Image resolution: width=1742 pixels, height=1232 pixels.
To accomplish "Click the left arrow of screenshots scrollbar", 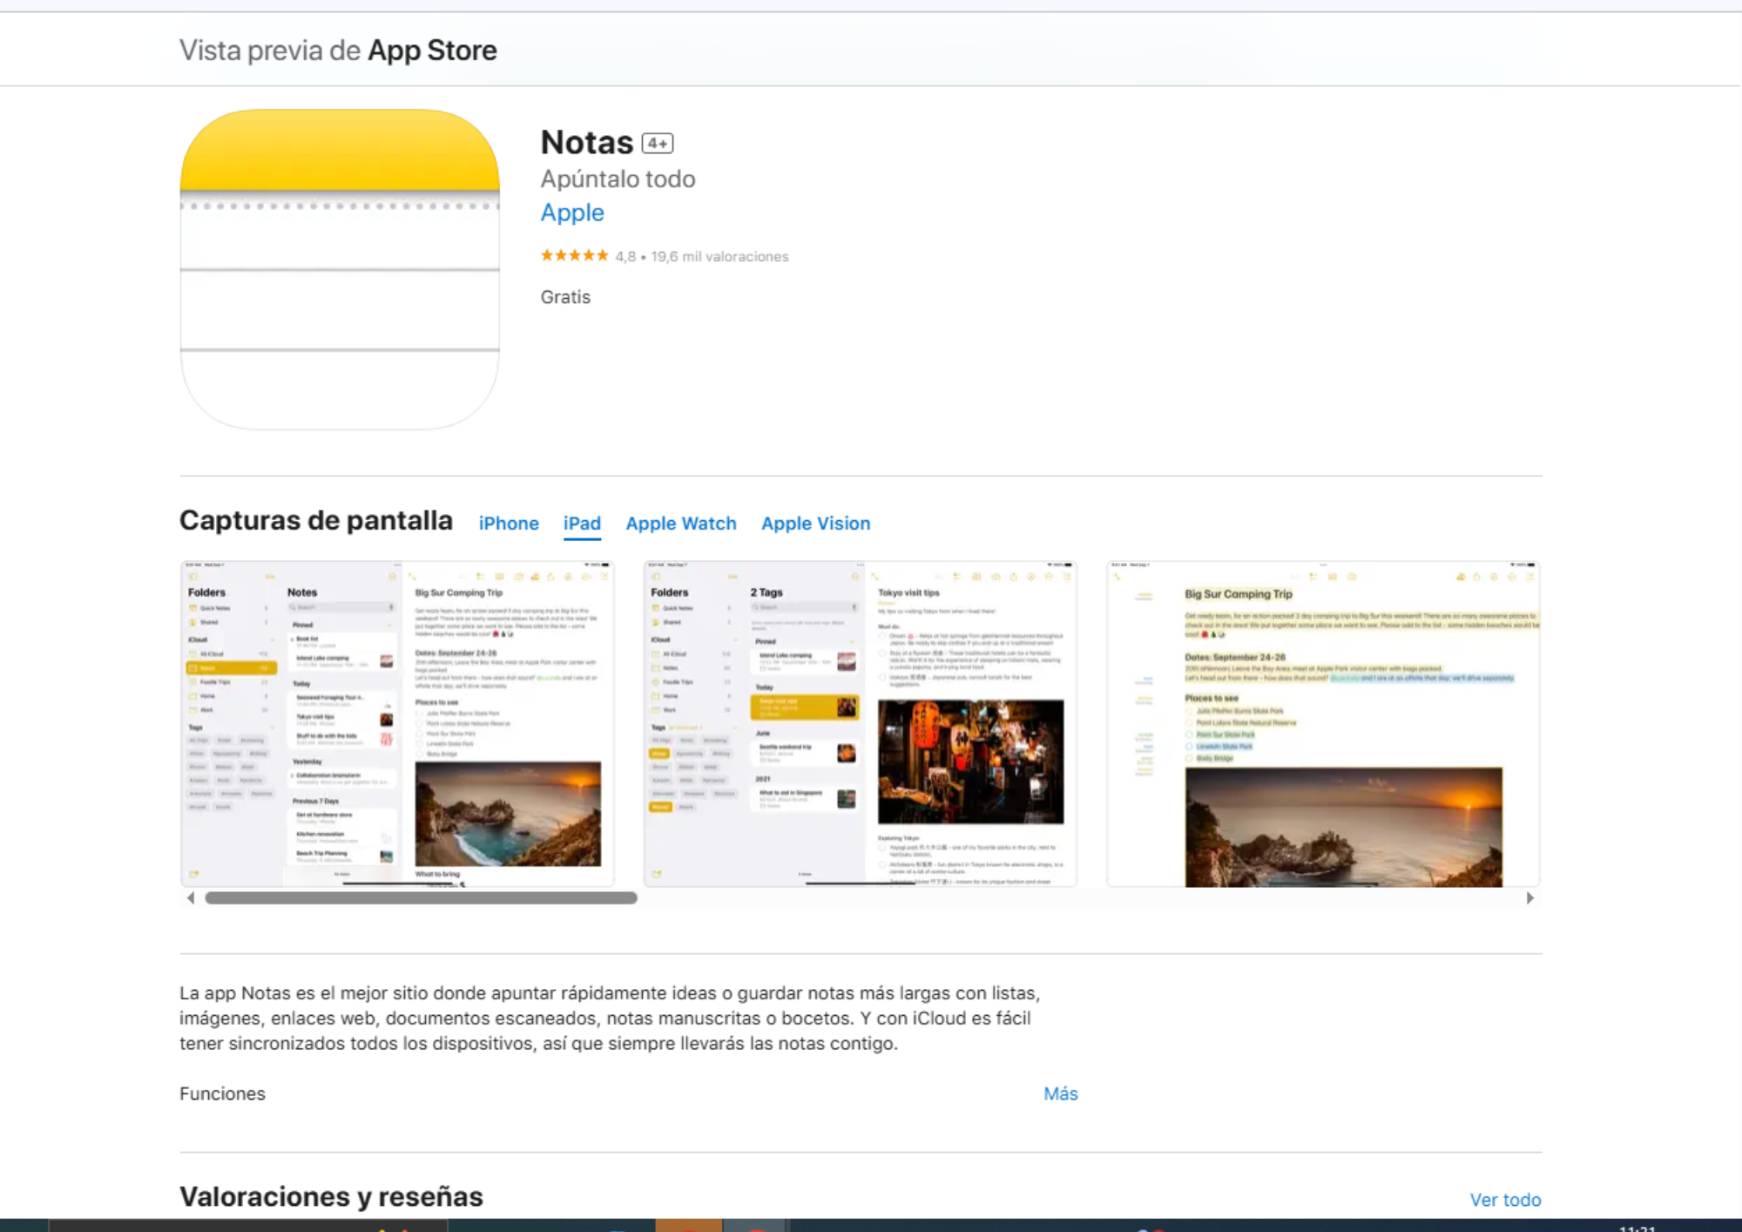I will (x=191, y=897).
